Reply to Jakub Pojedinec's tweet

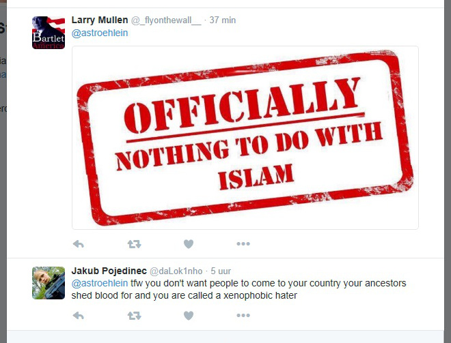[78, 316]
